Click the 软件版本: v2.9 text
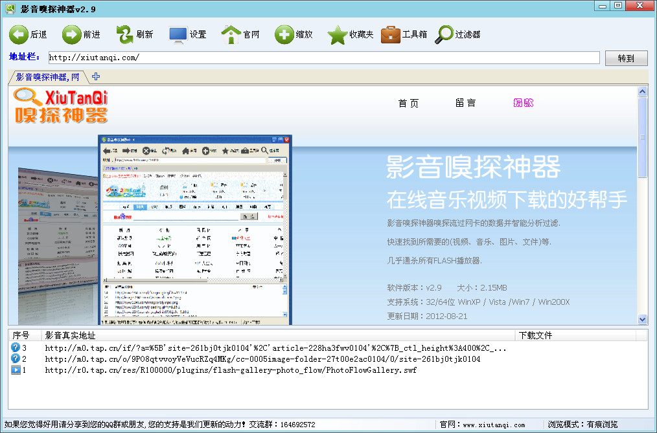This screenshot has width=657, height=433. pyautogui.click(x=415, y=288)
